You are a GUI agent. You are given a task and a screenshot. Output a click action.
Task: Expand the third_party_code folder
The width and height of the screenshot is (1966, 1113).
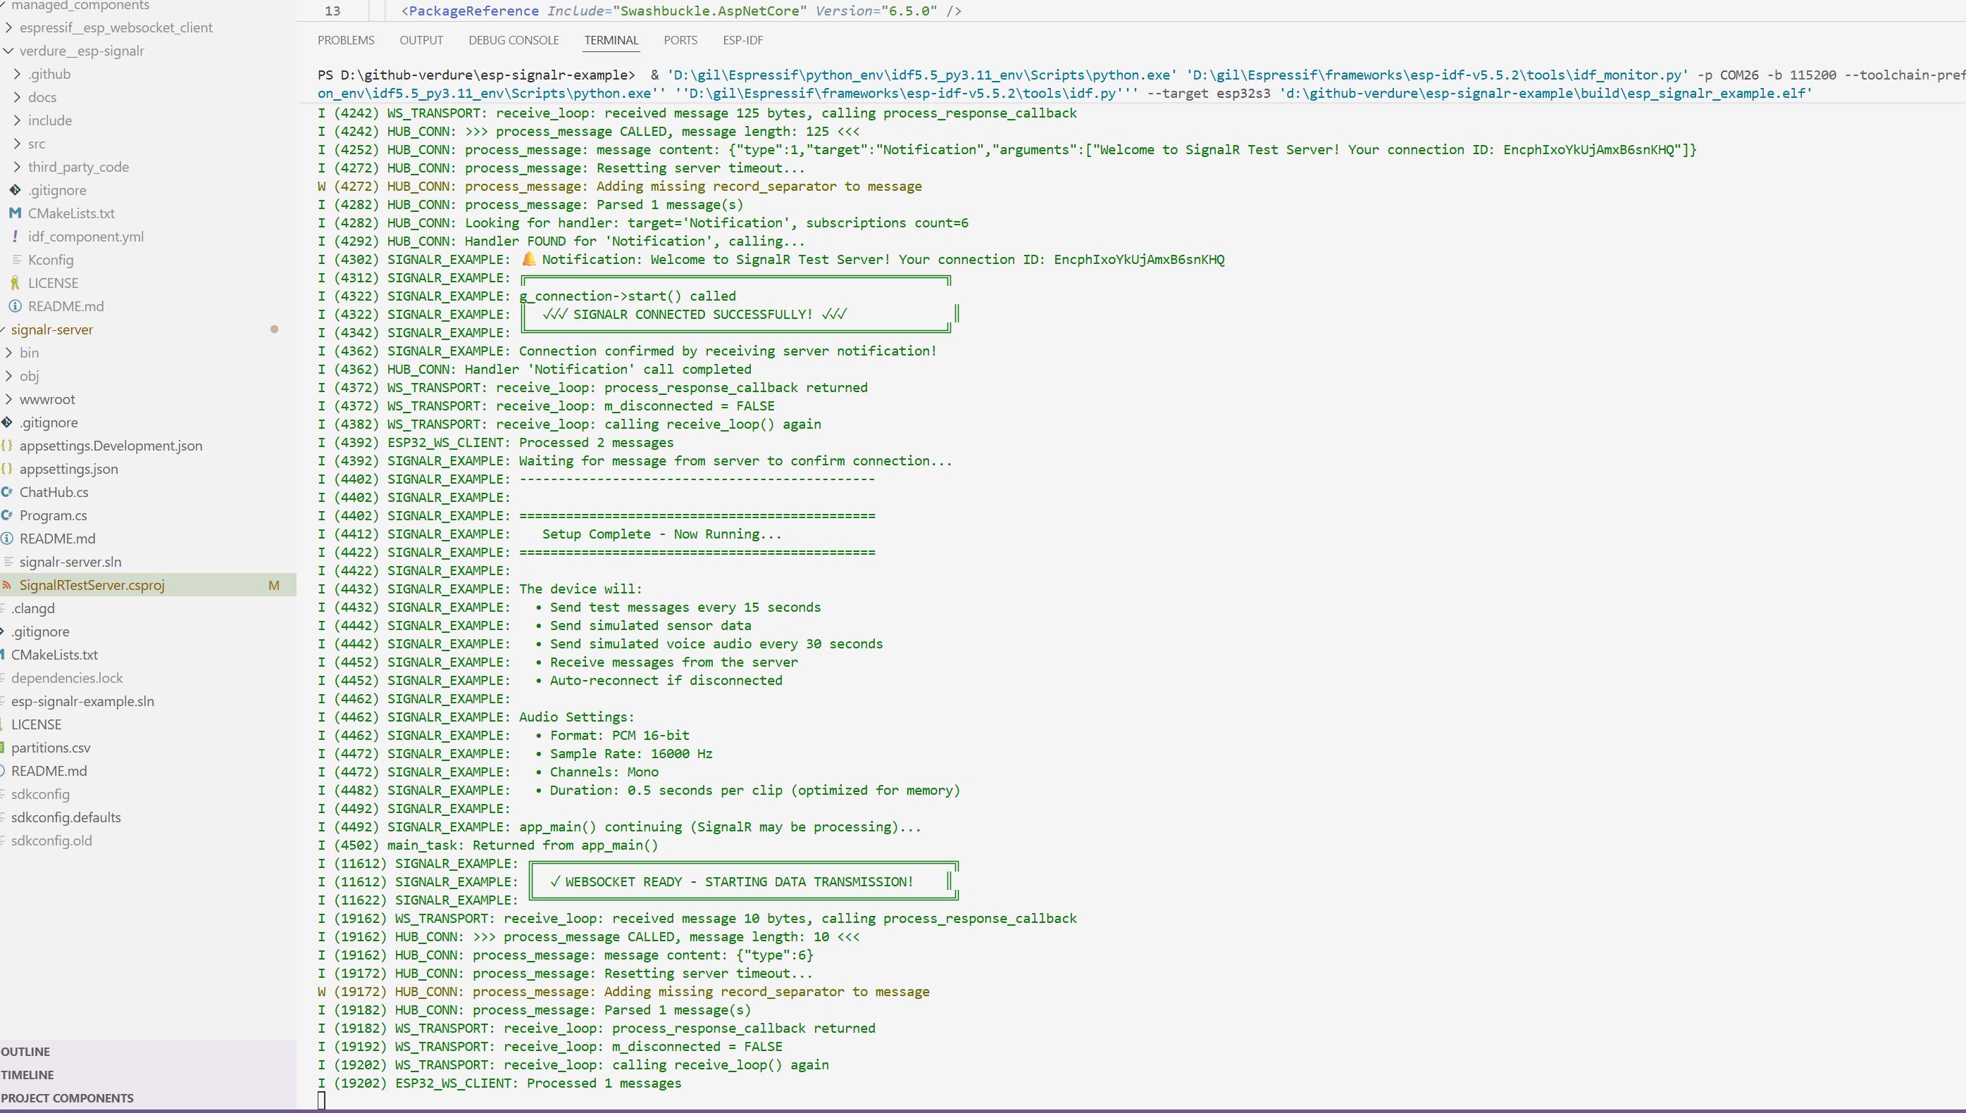click(78, 167)
